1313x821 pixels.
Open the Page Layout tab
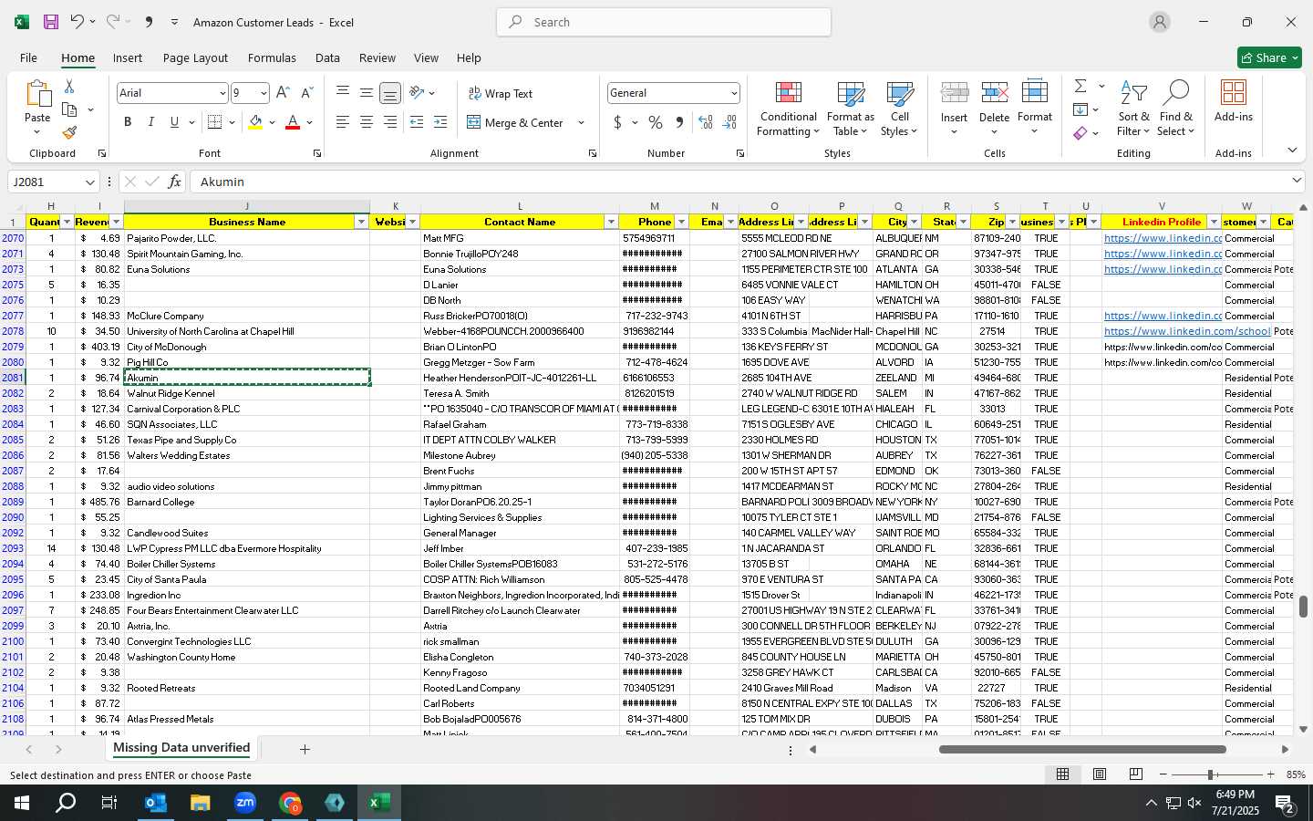tap(195, 57)
